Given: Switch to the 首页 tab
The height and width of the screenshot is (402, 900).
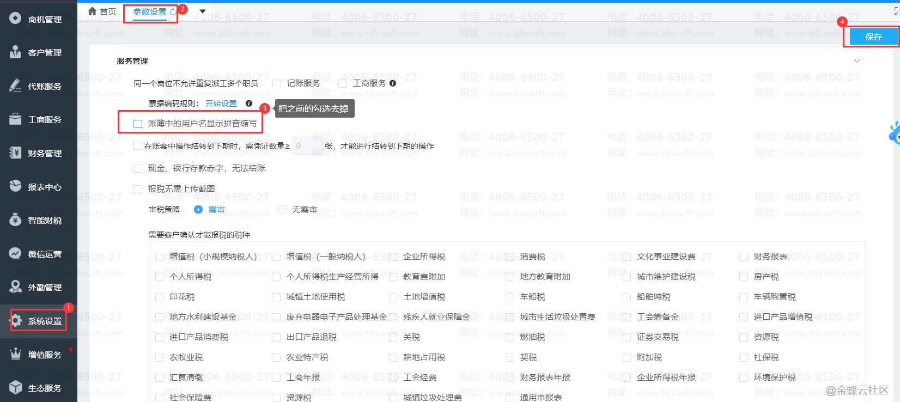Looking at the screenshot, I should coord(107,11).
